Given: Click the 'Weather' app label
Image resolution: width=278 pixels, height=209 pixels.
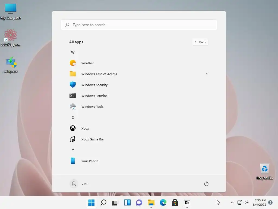Looking at the screenshot, I should pyautogui.click(x=88, y=63).
